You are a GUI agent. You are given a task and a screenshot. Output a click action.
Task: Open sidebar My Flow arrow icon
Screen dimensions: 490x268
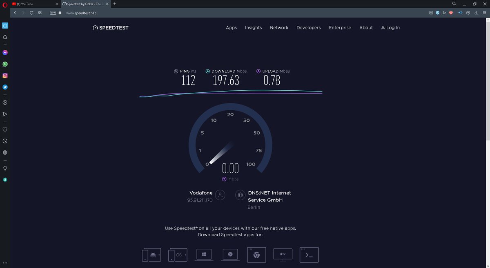(x=5, y=114)
